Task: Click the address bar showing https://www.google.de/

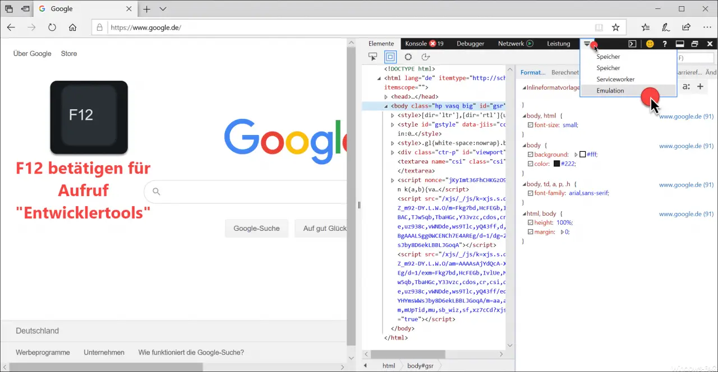Action: [358, 27]
